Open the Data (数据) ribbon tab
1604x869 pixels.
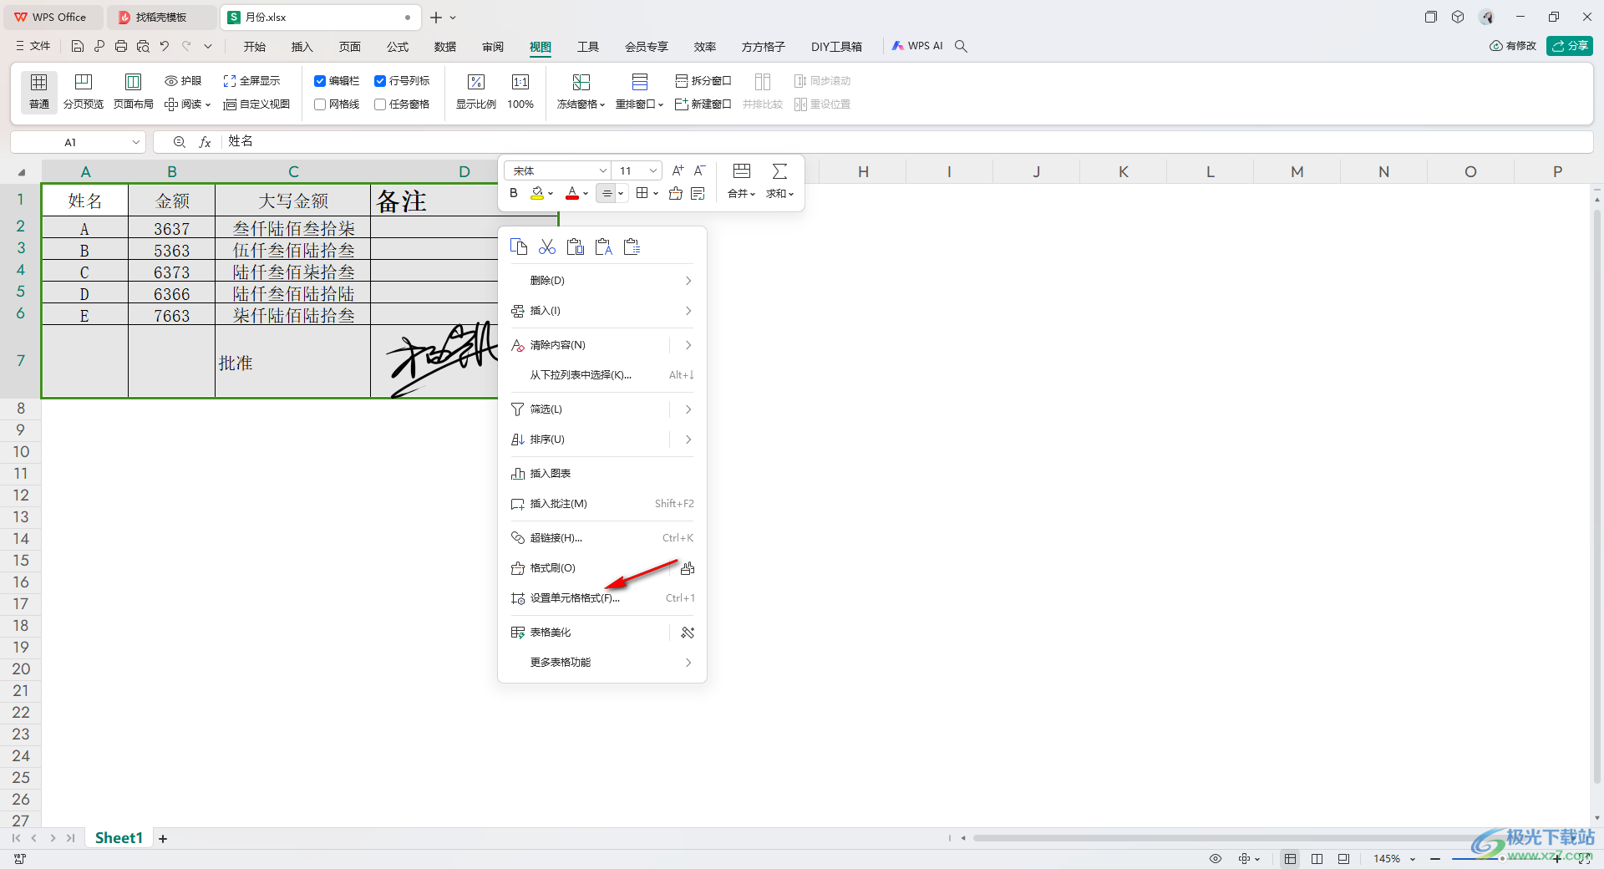445,47
